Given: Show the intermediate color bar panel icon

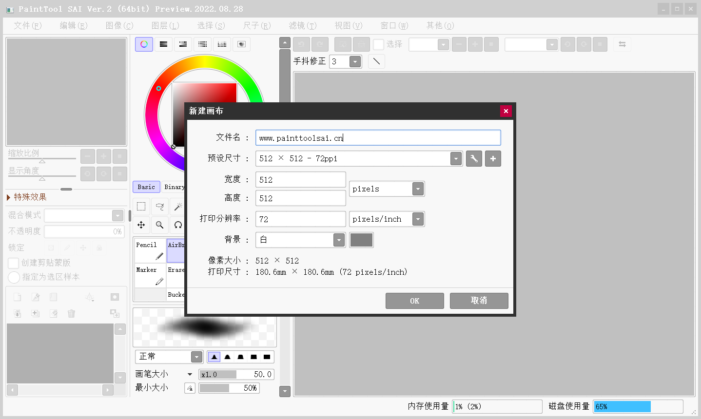Looking at the screenshot, I should [x=202, y=44].
